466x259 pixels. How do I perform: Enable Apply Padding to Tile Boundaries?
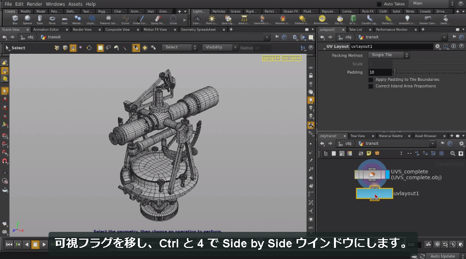tap(370, 80)
